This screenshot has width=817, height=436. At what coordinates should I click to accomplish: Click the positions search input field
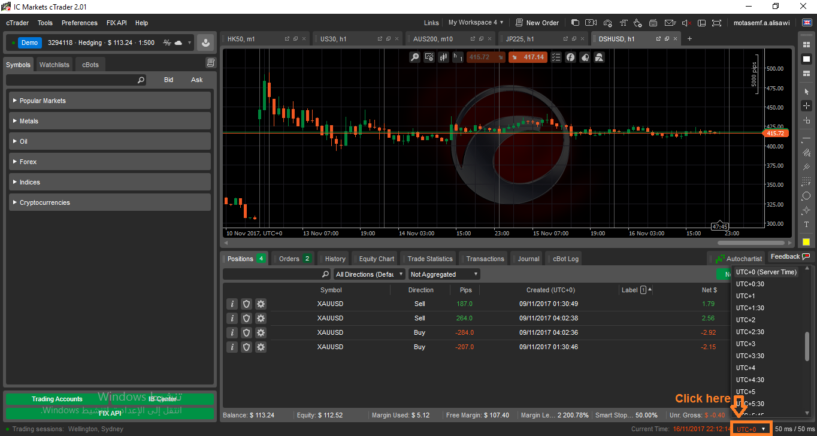point(276,274)
